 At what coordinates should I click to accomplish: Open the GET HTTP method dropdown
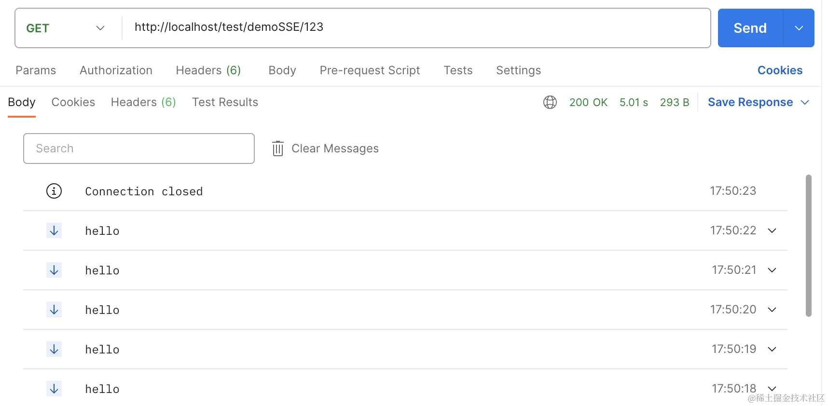click(66, 28)
